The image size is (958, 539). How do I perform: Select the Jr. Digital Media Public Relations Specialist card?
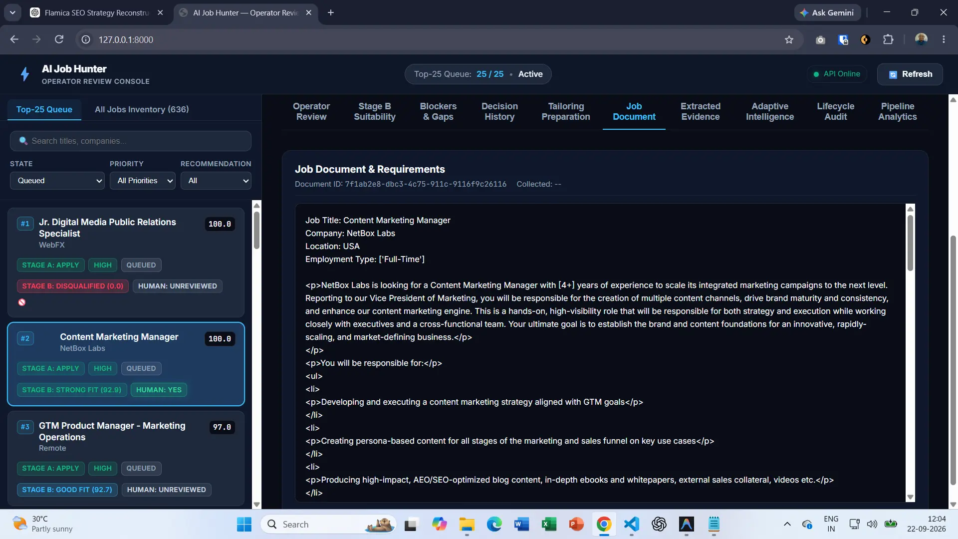(x=126, y=262)
